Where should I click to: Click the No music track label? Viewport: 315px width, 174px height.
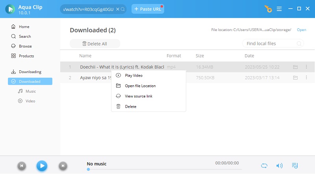pos(96,164)
